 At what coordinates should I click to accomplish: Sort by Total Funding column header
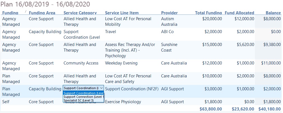(208, 13)
